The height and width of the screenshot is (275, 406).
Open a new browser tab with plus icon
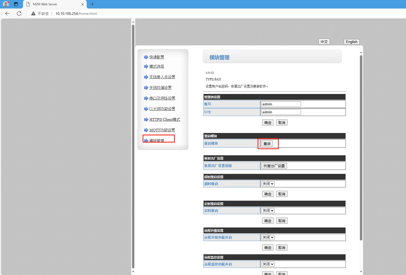pos(92,4)
